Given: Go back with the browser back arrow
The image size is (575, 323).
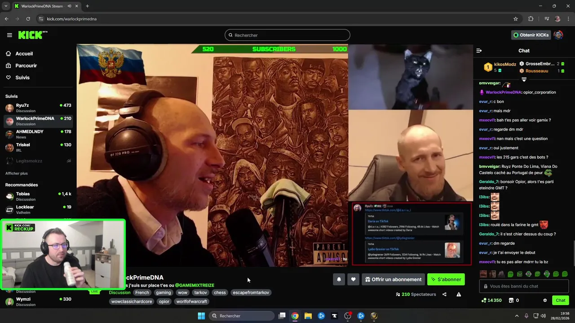Looking at the screenshot, I should pyautogui.click(x=6, y=19).
